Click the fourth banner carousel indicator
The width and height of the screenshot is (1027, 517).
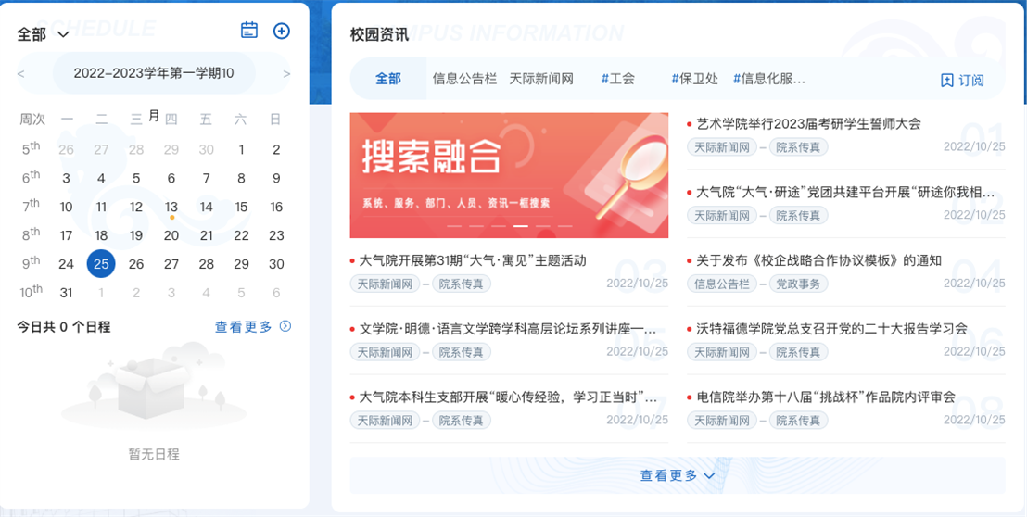pos(521,225)
